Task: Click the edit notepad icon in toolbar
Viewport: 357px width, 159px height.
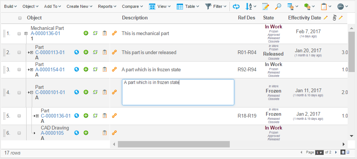Action: 265,6
